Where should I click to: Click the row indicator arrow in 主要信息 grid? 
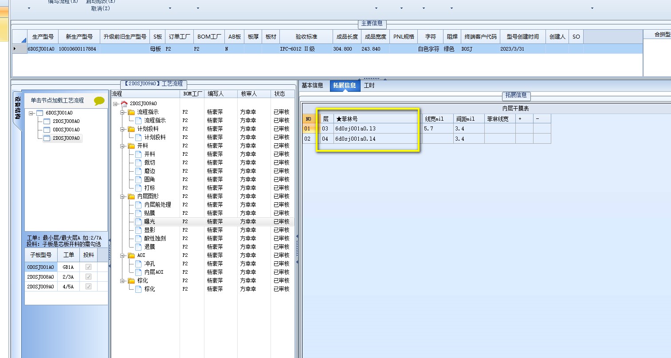point(15,49)
